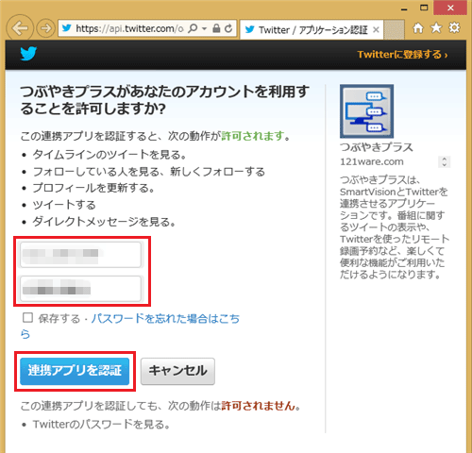Click the Twitter favicon in address bar
Screen dimensions: 472x453
click(66, 28)
